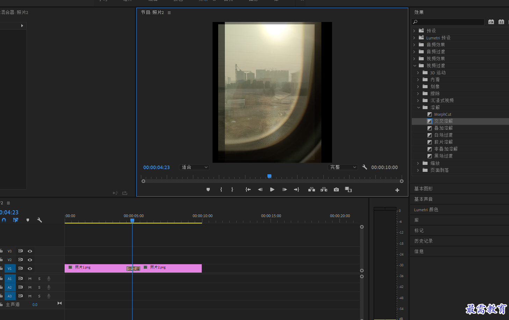Add marker in timeline panel
The image size is (509, 320).
click(28, 220)
